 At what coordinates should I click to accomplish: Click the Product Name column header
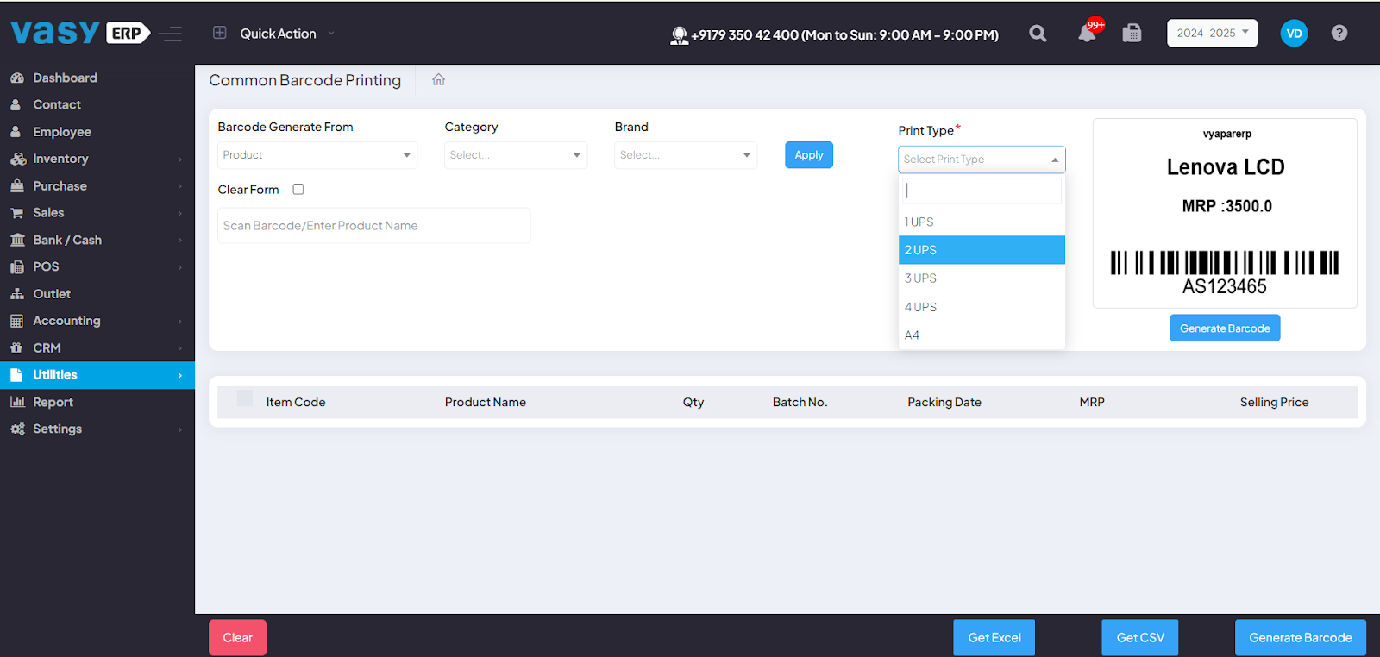(x=486, y=403)
